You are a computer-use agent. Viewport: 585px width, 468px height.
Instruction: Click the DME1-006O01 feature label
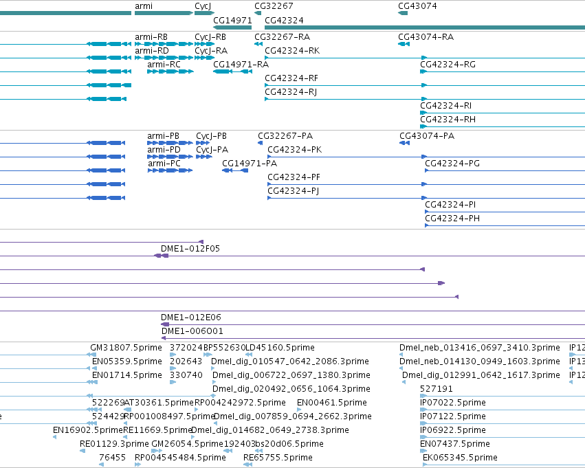[192, 331]
